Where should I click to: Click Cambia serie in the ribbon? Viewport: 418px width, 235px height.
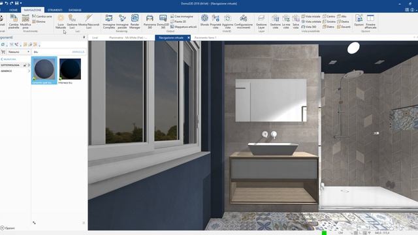pyautogui.click(x=42, y=16)
